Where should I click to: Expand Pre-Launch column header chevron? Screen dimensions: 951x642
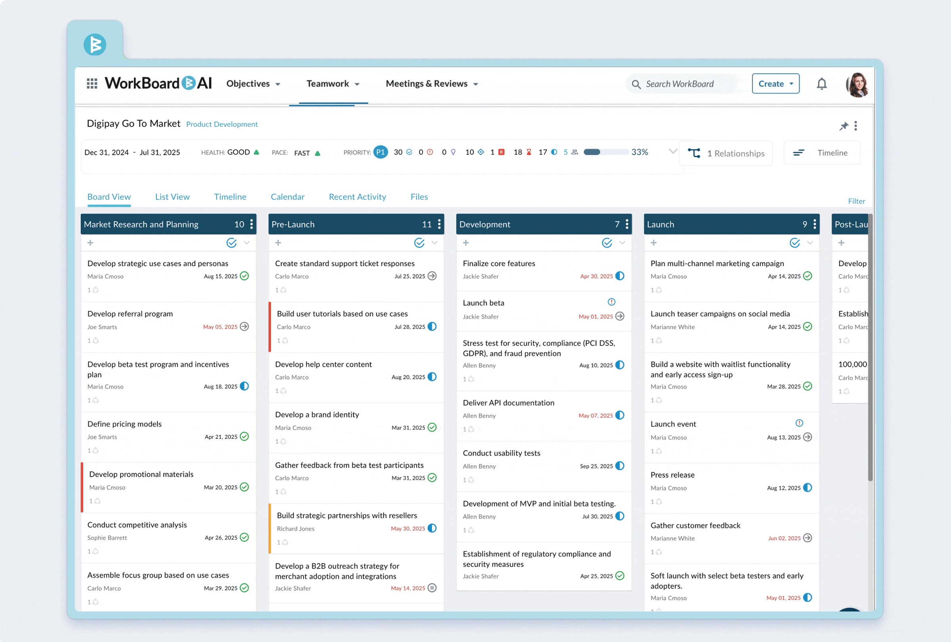coord(435,243)
